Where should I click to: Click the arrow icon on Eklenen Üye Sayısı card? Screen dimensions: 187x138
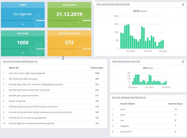click(x=69, y=53)
